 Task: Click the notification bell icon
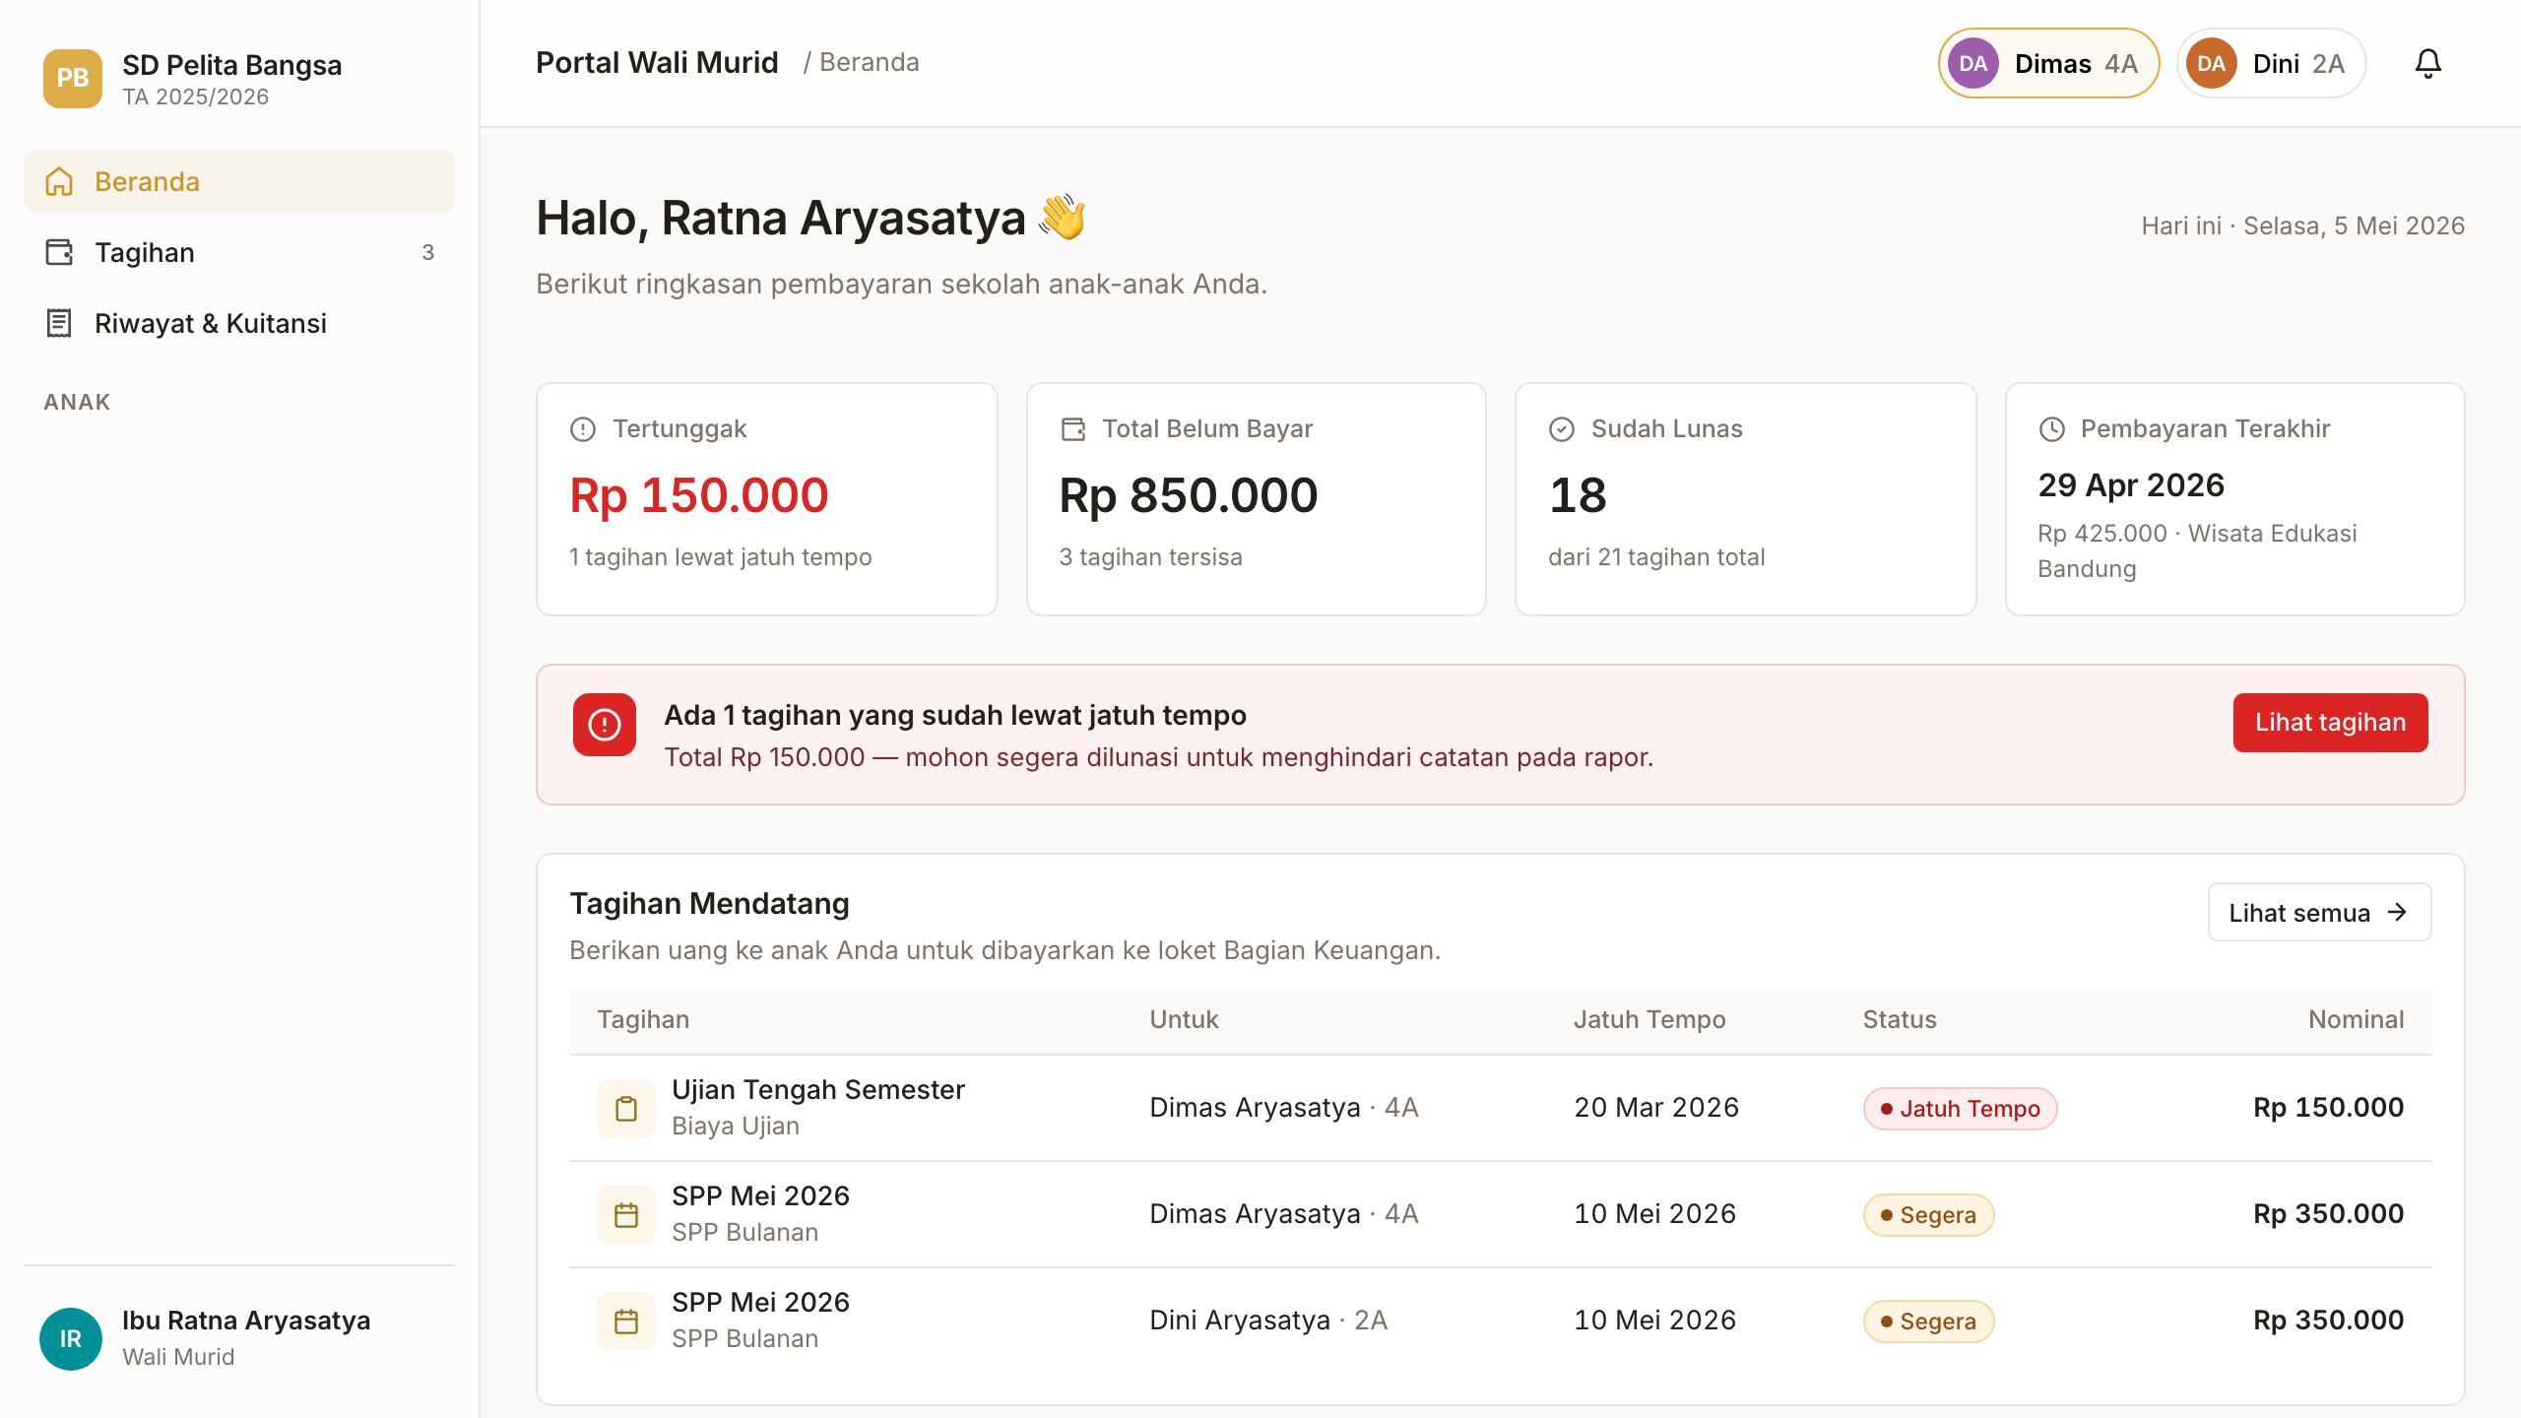coord(2427,63)
